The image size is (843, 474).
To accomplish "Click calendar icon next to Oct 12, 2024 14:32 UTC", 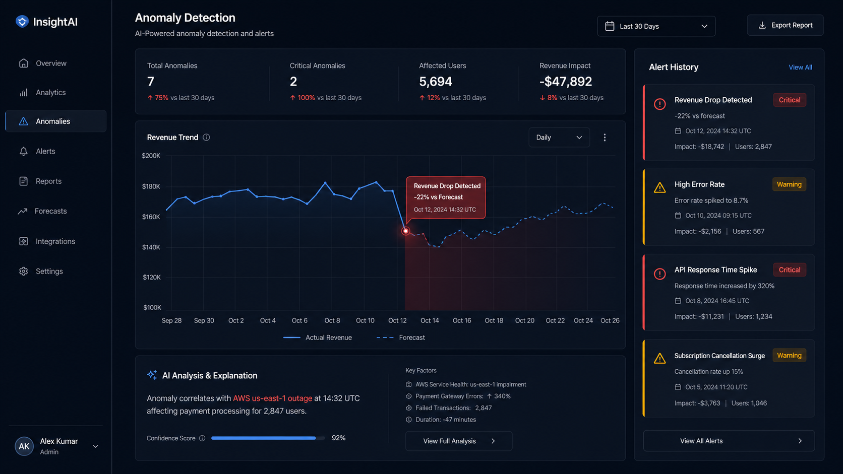I will (x=678, y=131).
